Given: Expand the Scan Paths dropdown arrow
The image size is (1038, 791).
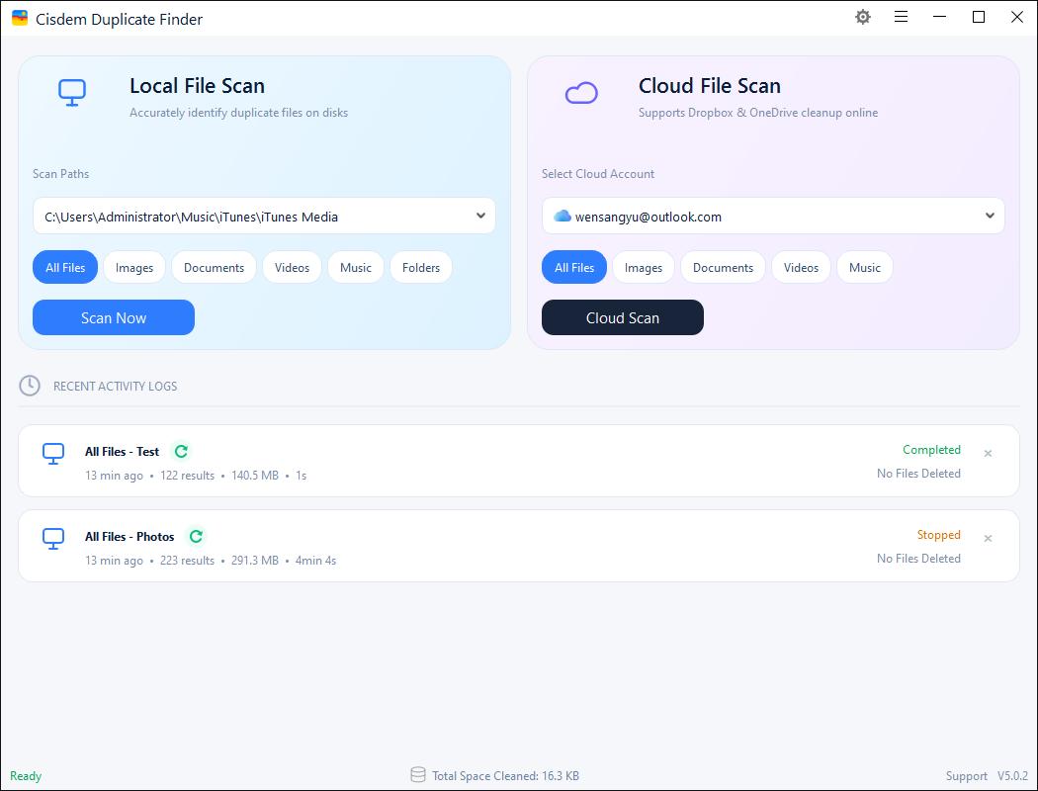Looking at the screenshot, I should click(x=480, y=216).
